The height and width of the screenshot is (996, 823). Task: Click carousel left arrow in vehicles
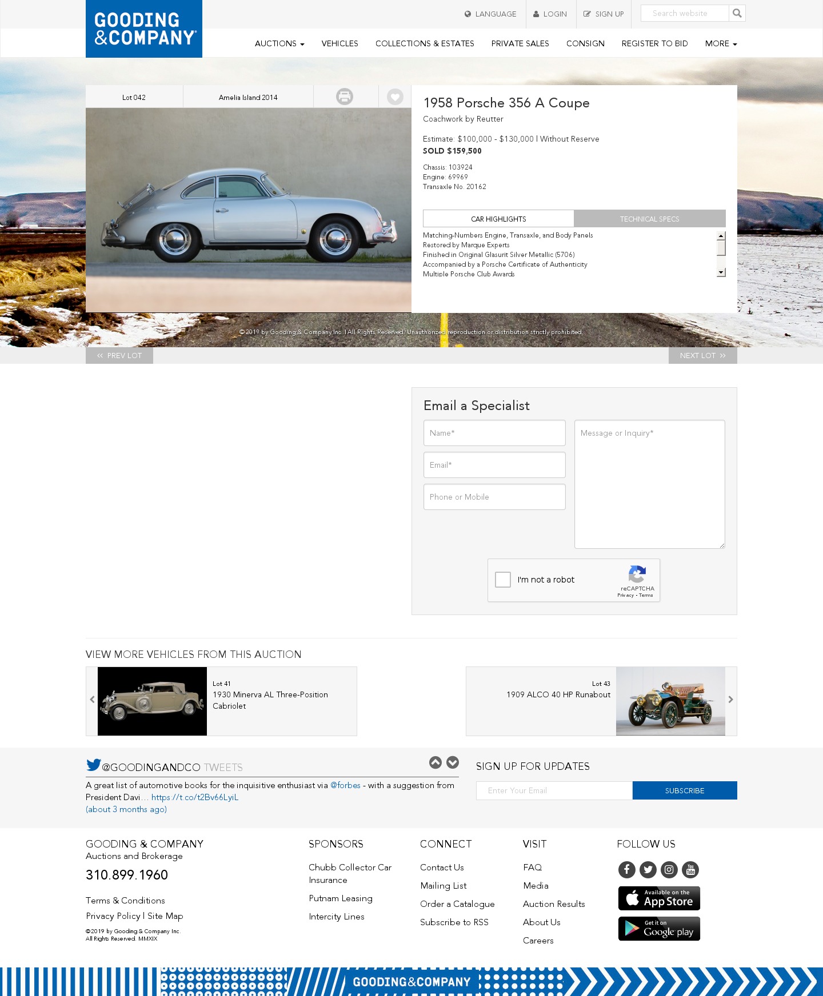click(92, 700)
